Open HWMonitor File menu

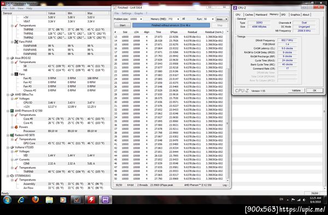pyautogui.click(x=4, y=8)
